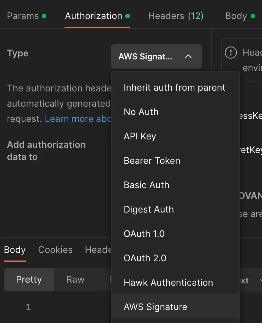Collapse the AWS Signature type dropdown
The image size is (262, 323).
click(x=156, y=56)
